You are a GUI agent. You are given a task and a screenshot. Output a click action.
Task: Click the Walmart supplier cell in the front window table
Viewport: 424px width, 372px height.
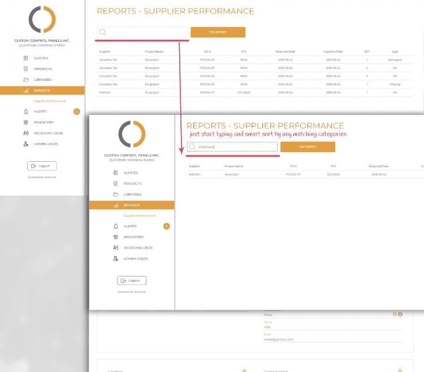coord(194,175)
